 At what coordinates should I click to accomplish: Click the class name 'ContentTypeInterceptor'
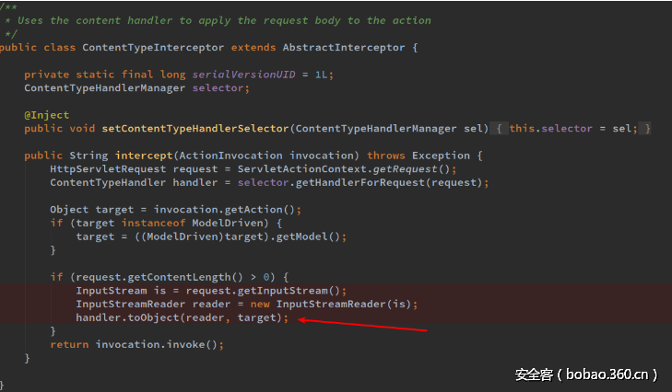tap(153, 48)
